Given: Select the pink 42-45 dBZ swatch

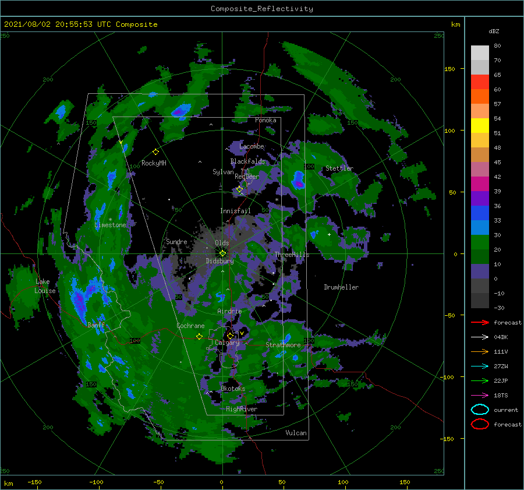Looking at the screenshot, I should 480,170.
